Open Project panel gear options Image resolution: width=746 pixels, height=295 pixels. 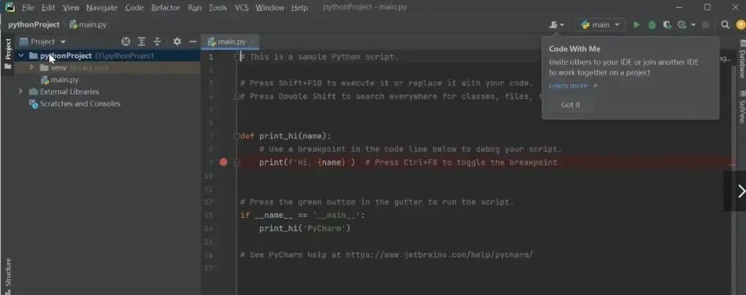[x=177, y=41]
